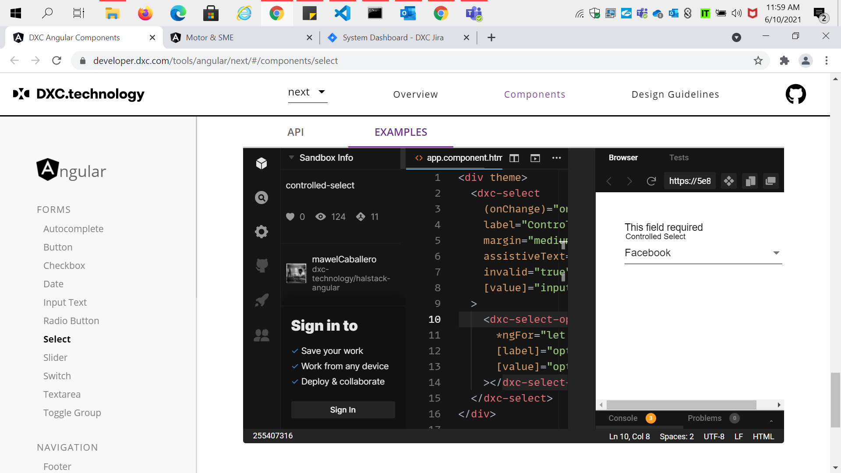Open the Facebook controlled select dropdown

(703, 253)
